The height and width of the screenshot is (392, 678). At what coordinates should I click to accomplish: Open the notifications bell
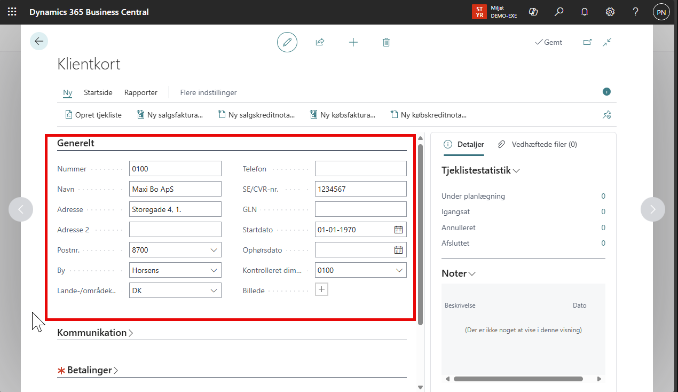click(x=585, y=12)
